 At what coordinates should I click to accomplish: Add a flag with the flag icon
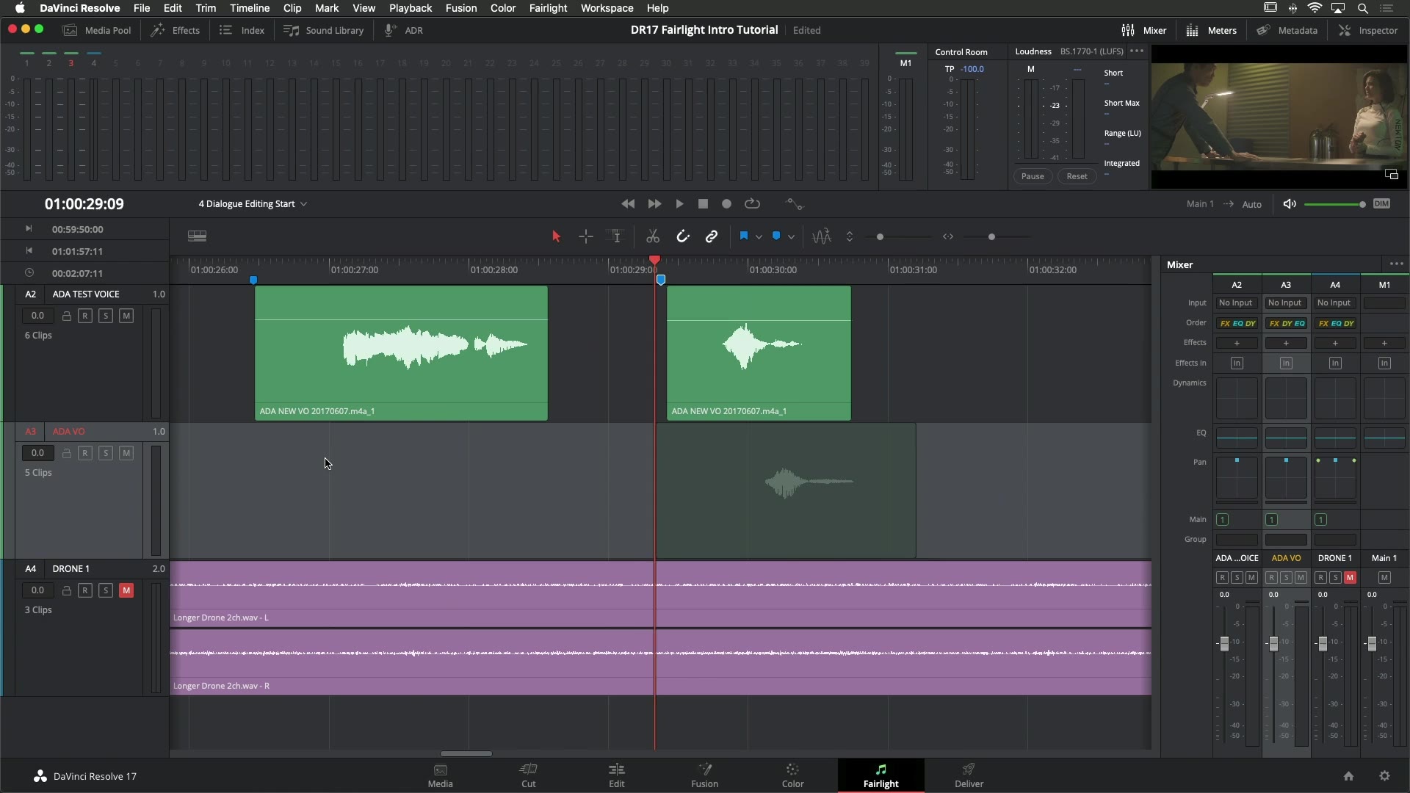pos(744,236)
